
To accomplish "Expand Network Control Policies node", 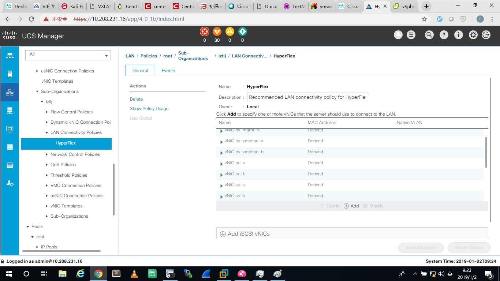I will (x=47, y=154).
